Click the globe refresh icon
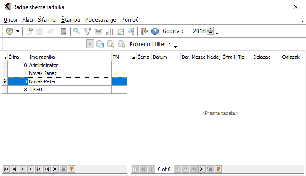This screenshot has width=306, height=176. point(9,31)
